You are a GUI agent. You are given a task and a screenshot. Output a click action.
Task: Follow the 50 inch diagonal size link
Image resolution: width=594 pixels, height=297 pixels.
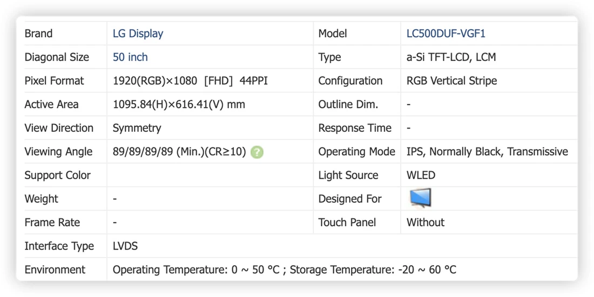pos(130,57)
